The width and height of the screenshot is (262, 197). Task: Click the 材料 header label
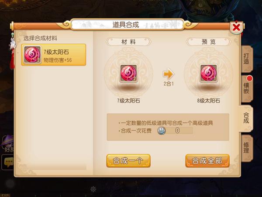point(128,42)
